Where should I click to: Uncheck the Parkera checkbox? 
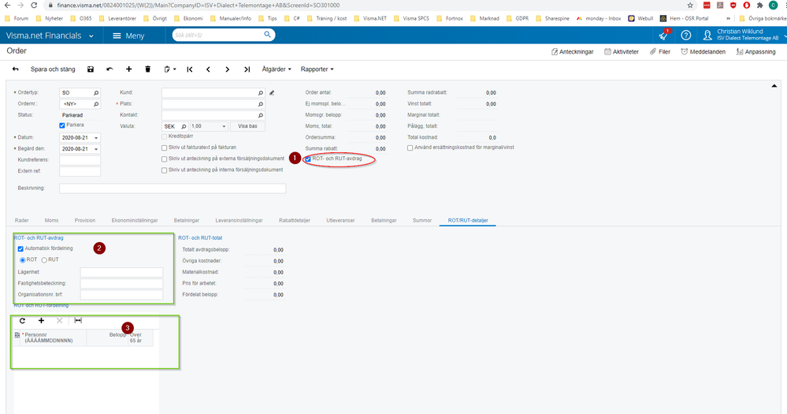[62, 125]
